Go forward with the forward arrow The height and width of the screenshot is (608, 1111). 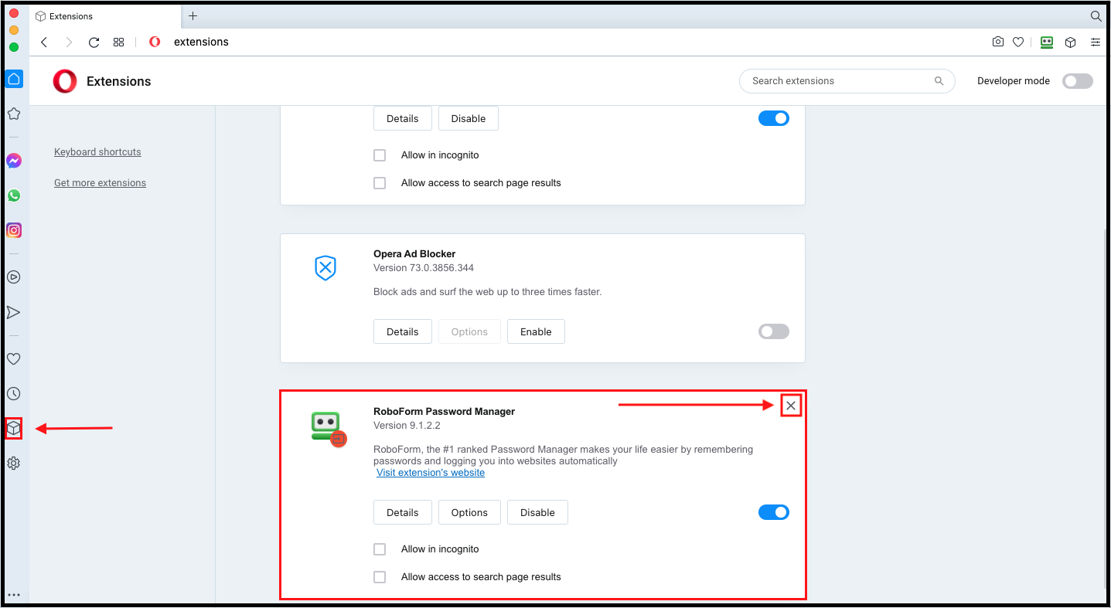point(69,42)
